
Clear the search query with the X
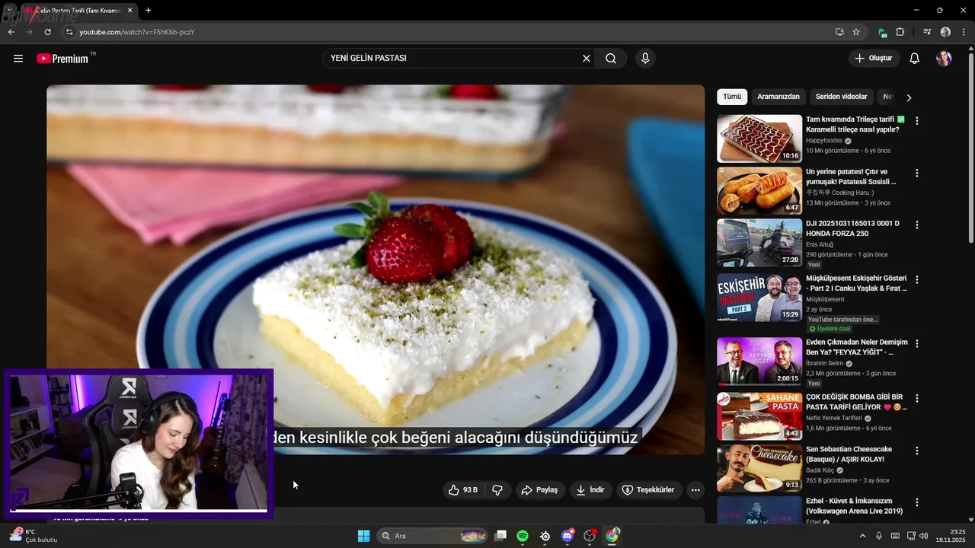pyautogui.click(x=587, y=59)
